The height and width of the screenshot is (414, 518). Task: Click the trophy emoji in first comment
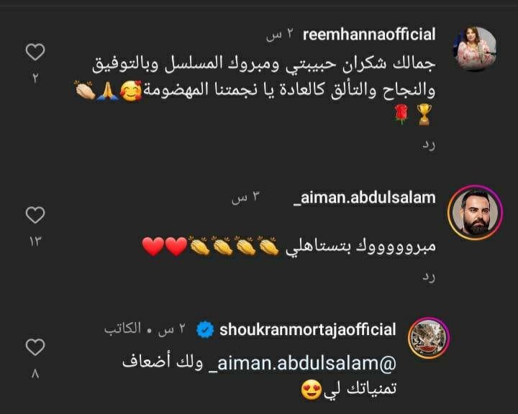click(424, 114)
